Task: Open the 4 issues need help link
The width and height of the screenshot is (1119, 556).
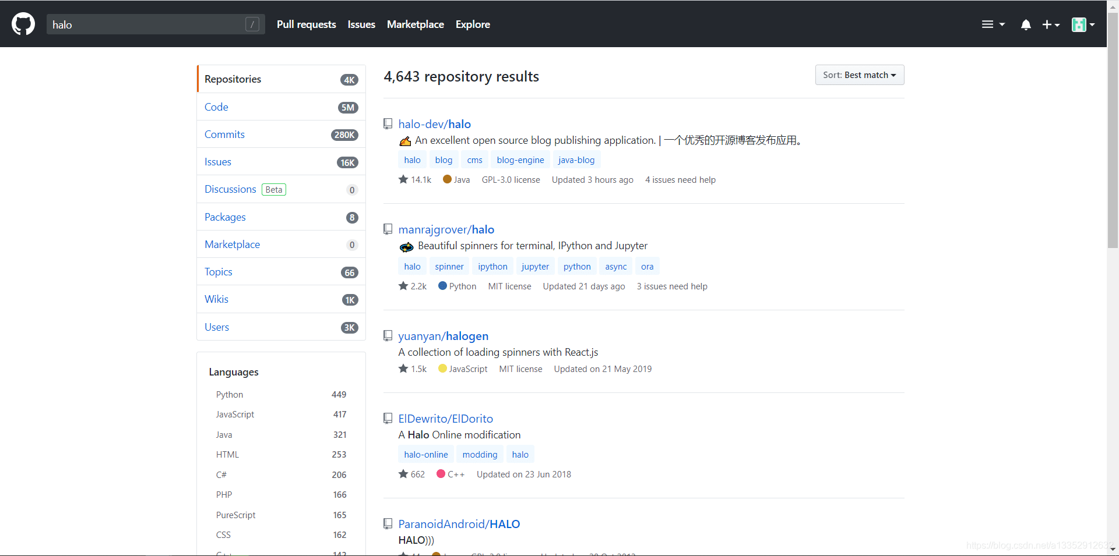Action: pyautogui.click(x=680, y=180)
